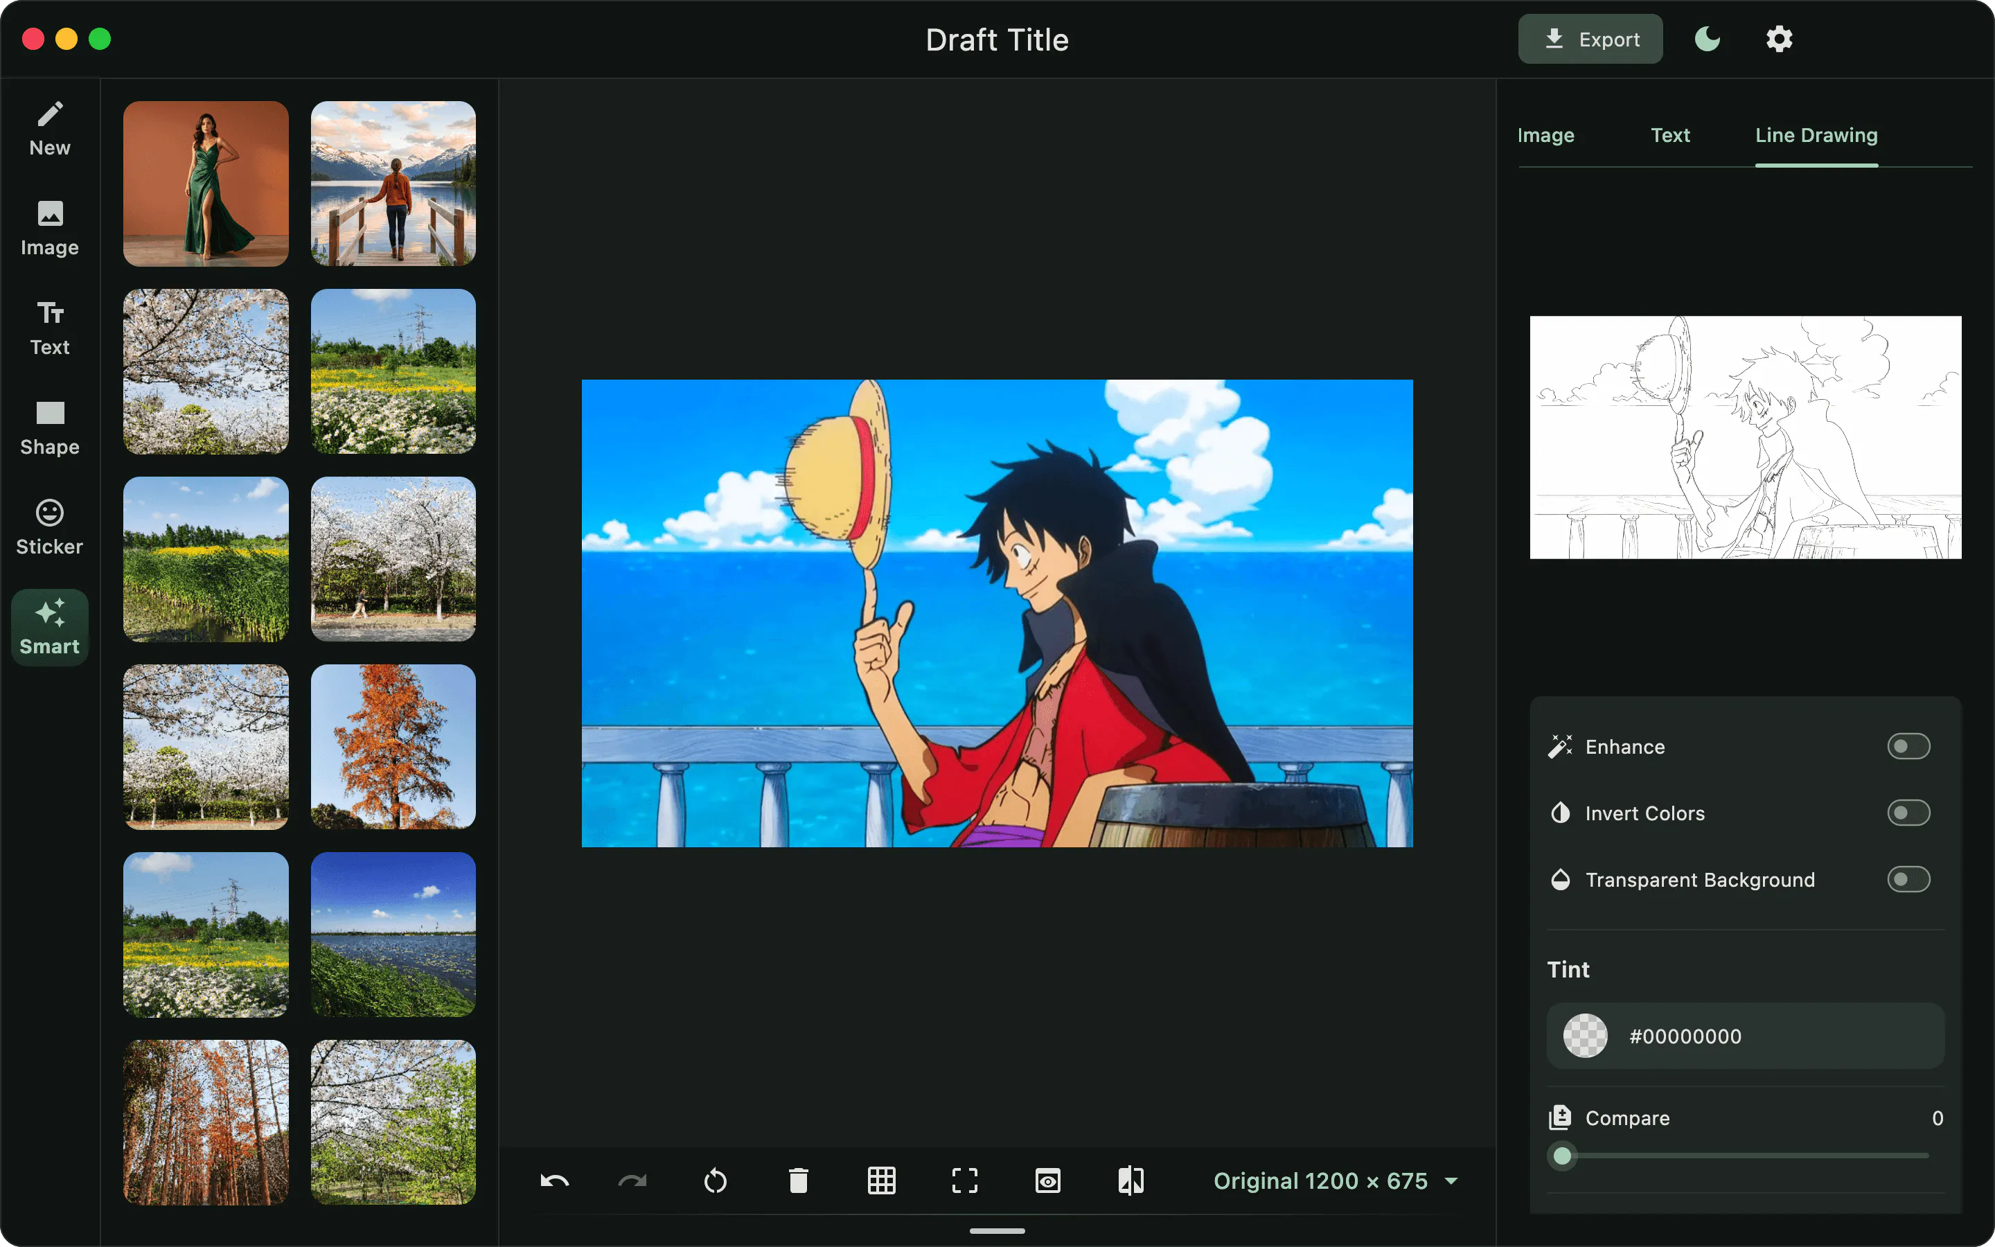The image size is (1995, 1247).
Task: Click the fit-to-screen frame icon
Action: click(966, 1181)
